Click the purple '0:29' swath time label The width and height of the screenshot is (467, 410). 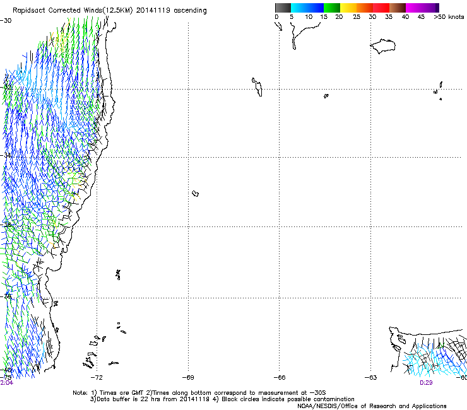point(426,383)
